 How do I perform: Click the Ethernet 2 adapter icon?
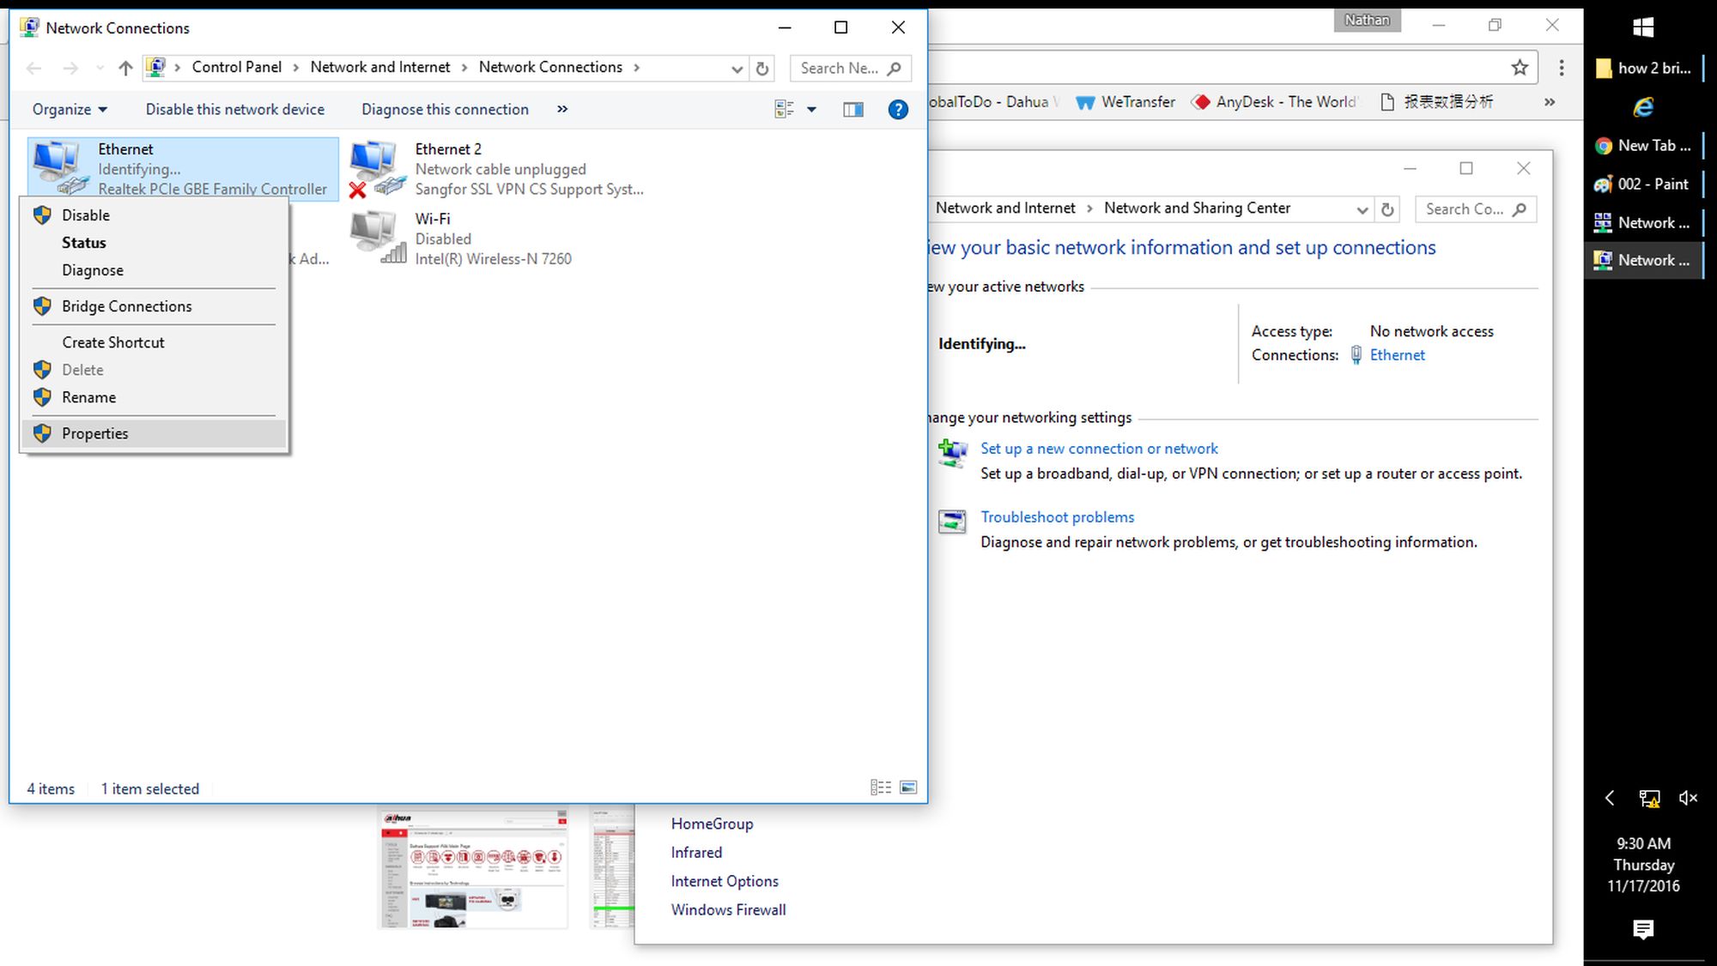pyautogui.click(x=376, y=168)
